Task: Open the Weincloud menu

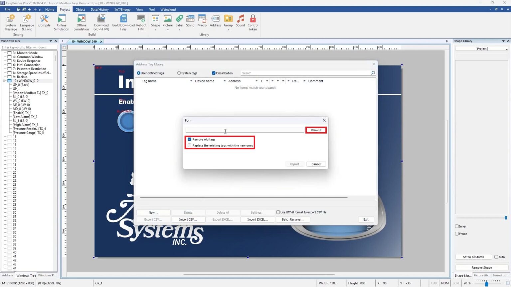Action: click(168, 9)
